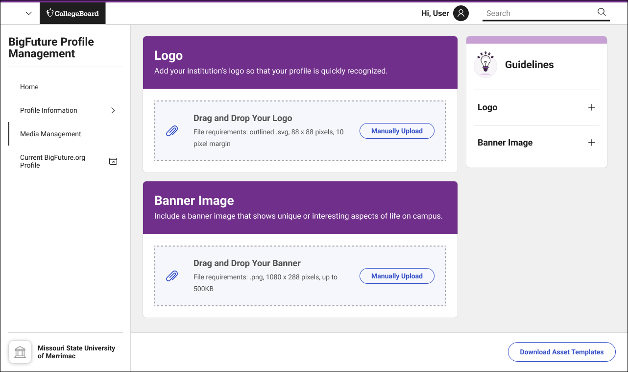Click the search magnifying glass icon
This screenshot has width=628, height=372.
point(602,12)
